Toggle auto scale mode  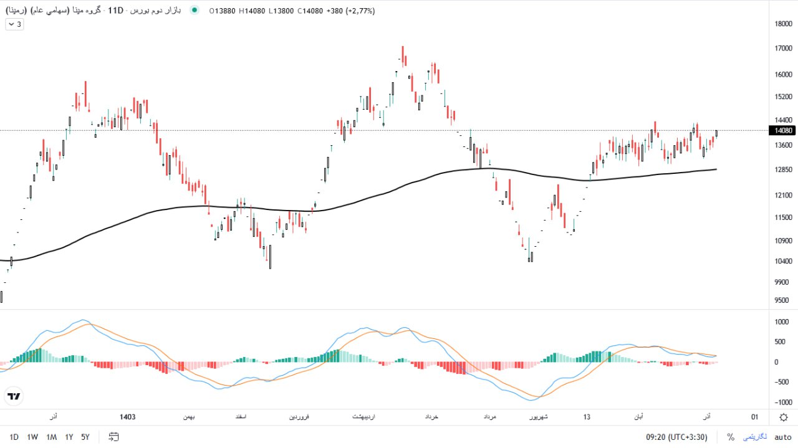coord(782,437)
